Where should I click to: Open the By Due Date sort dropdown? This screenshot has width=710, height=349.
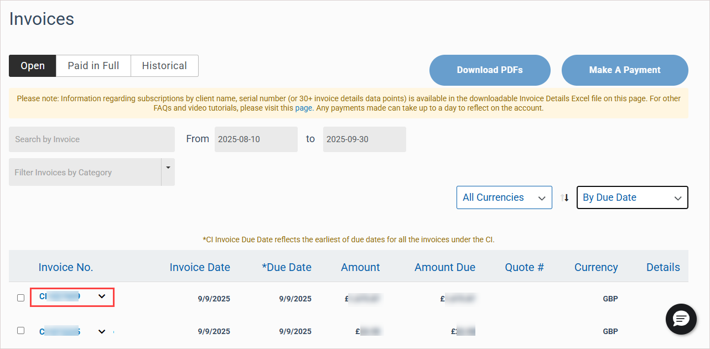coord(632,197)
